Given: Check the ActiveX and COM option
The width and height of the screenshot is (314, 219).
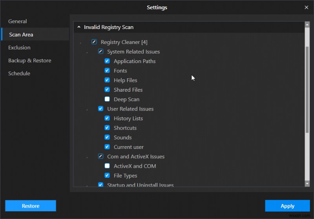Looking at the screenshot, I should pyautogui.click(x=107, y=166).
